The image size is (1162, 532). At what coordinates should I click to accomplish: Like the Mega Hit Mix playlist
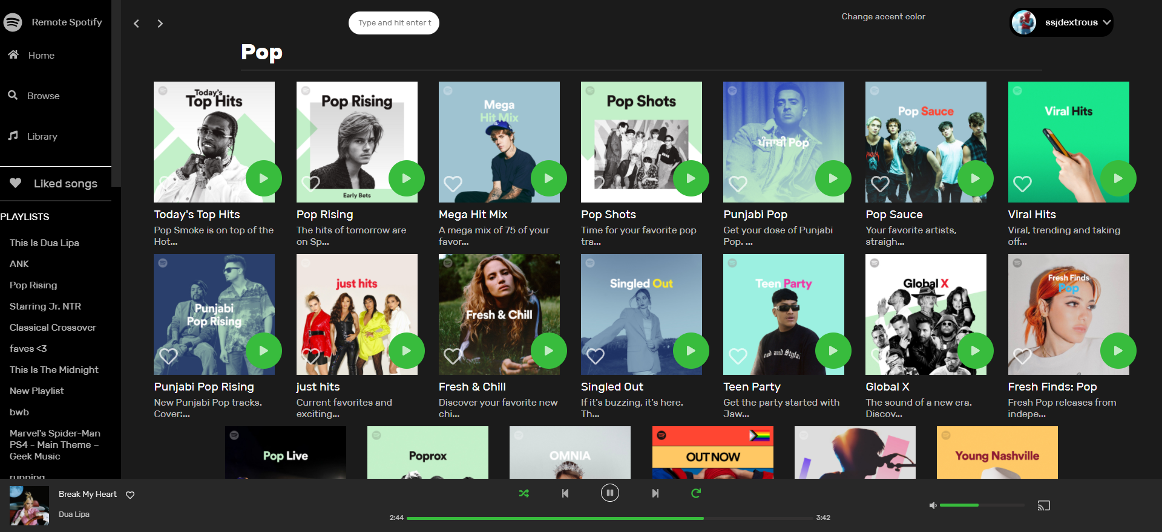(453, 183)
